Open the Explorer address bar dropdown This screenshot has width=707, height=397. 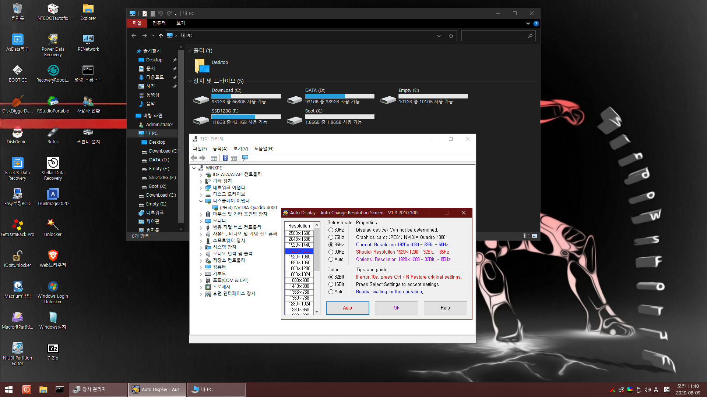point(439,36)
